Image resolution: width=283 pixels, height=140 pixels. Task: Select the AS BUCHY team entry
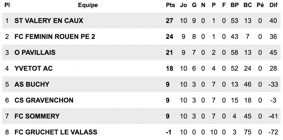point(32,84)
